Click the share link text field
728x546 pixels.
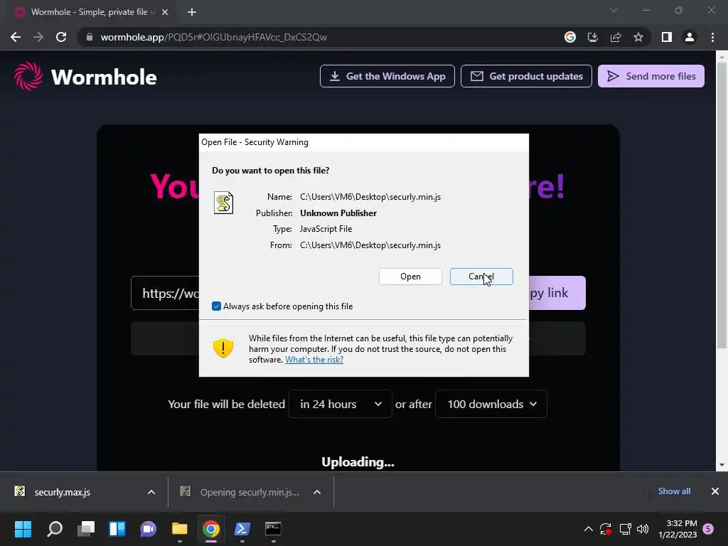(165, 293)
